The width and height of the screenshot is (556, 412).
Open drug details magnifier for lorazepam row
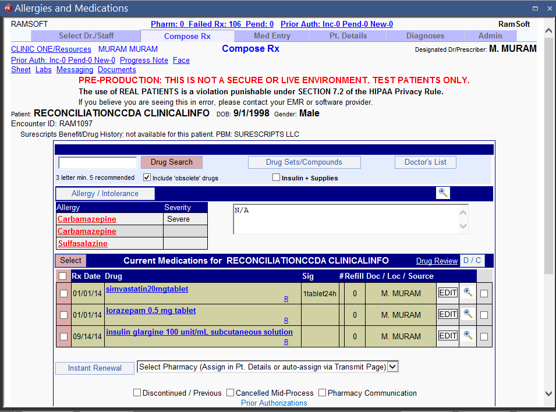point(468,314)
